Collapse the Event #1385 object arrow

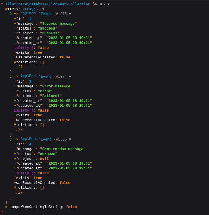point(70,140)
